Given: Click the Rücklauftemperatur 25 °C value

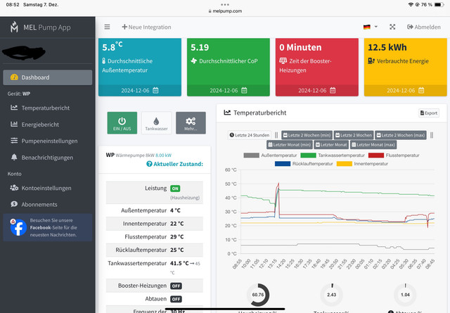Looking at the screenshot, I should click(176, 250).
